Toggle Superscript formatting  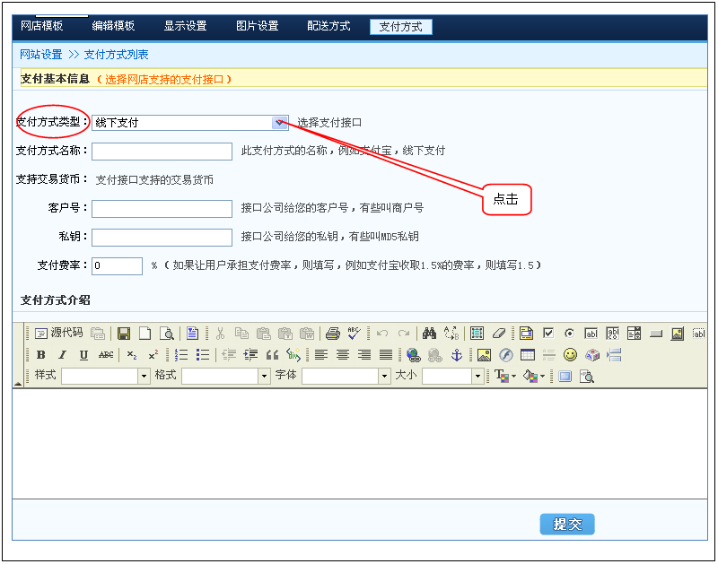point(153,355)
